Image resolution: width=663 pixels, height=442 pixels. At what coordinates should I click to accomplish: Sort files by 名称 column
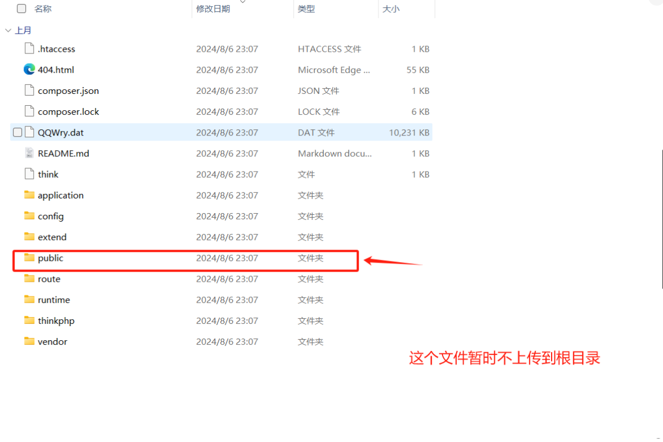point(43,9)
